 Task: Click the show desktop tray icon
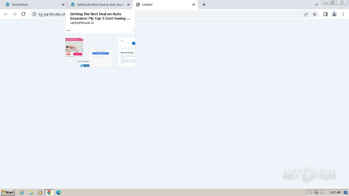346,192
